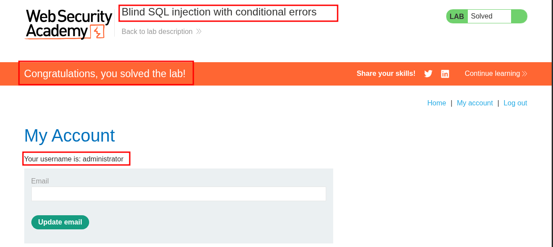
Task: Click the administrator username line
Action: (x=74, y=159)
